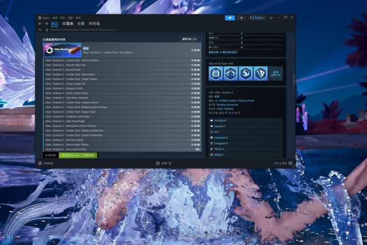This screenshot has height=245, width=367.
Task: Open Bridges & Ports row
Action: coord(122,88)
